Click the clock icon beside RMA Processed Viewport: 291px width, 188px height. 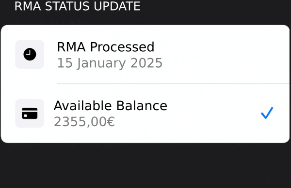(30, 54)
